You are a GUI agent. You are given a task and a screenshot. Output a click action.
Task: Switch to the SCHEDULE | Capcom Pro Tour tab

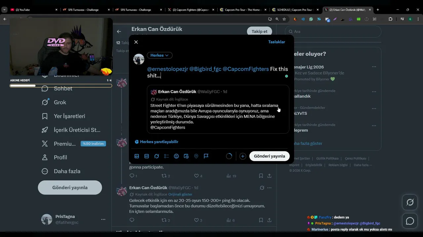click(295, 10)
